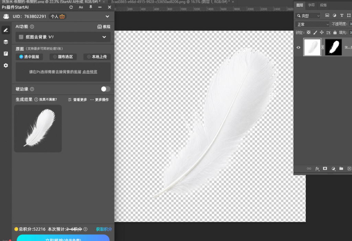Switch to the 段落 panel tab
The width and height of the screenshot is (352, 241).
pos(323,5)
